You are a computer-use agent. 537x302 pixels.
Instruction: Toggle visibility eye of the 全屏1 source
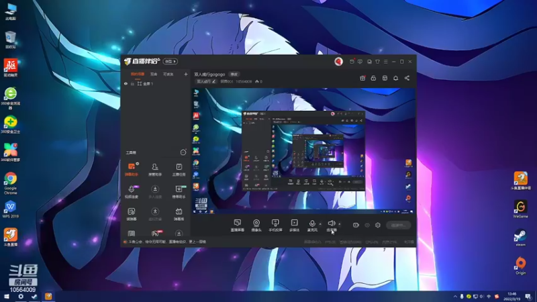point(126,83)
